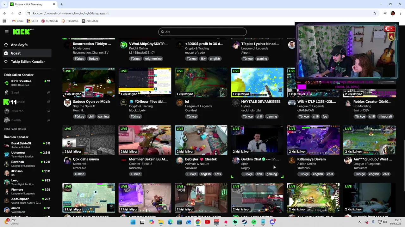Open File Explorer from taskbar

pos(161,222)
